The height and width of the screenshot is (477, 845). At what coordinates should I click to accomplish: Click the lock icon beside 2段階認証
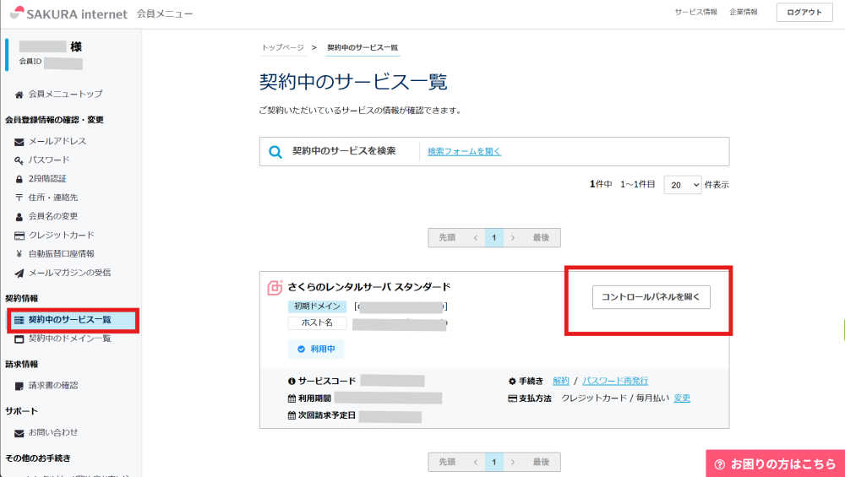pyautogui.click(x=19, y=179)
